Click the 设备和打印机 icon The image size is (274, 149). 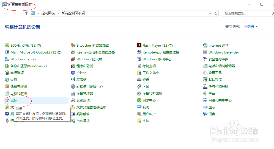[x=139, y=93]
